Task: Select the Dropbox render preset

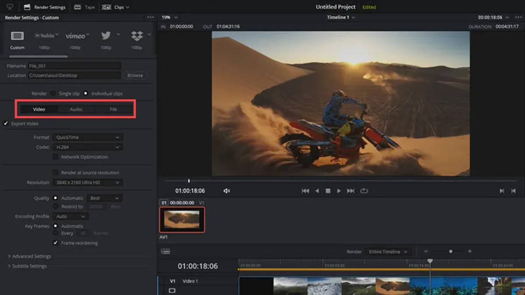Action: 137,40
